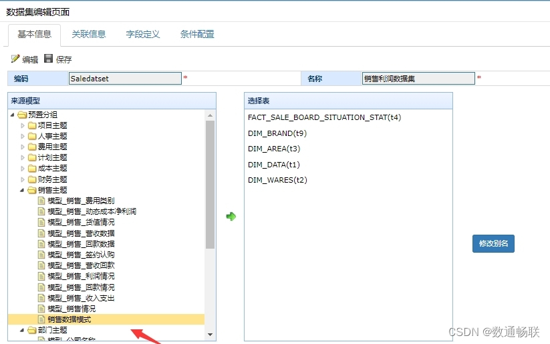550x344 pixels.
Task: Click the 保存 toolbar label
Action: (x=64, y=60)
